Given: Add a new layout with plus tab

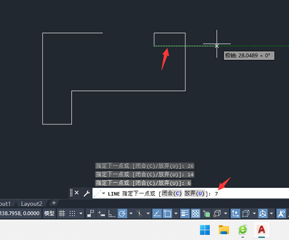Looking at the screenshot, I should point(54,203).
